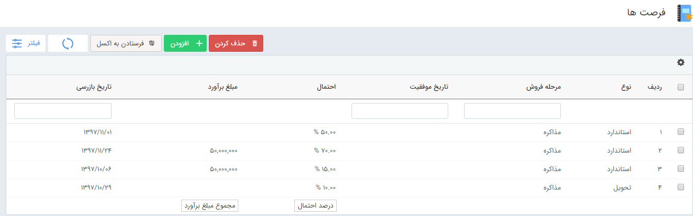Viewport: 693px width, 216px height.
Task: Click ۵۰,۰۰۰,۰۰۰ amount in row ۲
Action: point(224,151)
